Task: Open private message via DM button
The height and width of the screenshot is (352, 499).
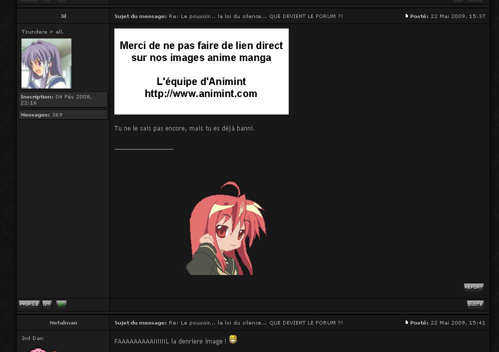Action: [x=47, y=304]
